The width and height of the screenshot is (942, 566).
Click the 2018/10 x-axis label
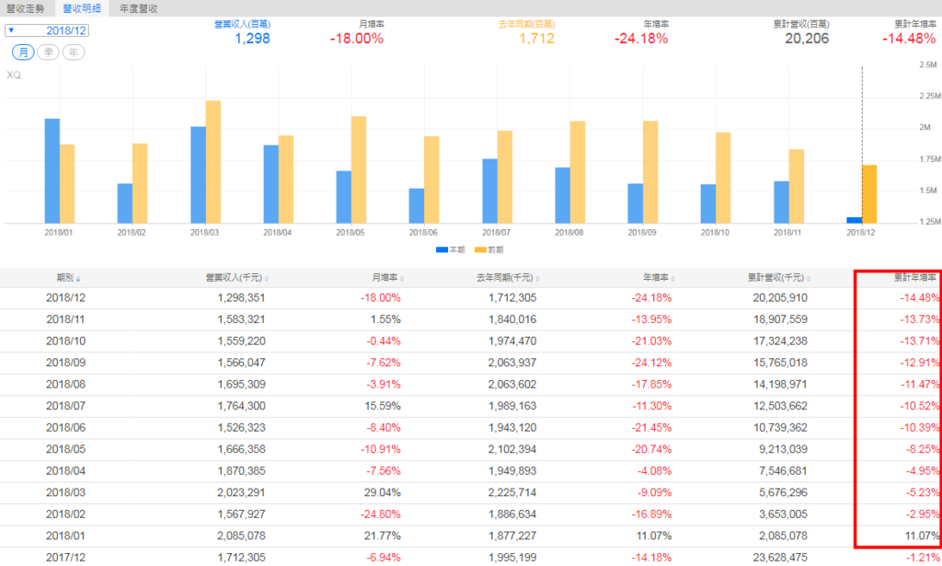click(x=715, y=233)
